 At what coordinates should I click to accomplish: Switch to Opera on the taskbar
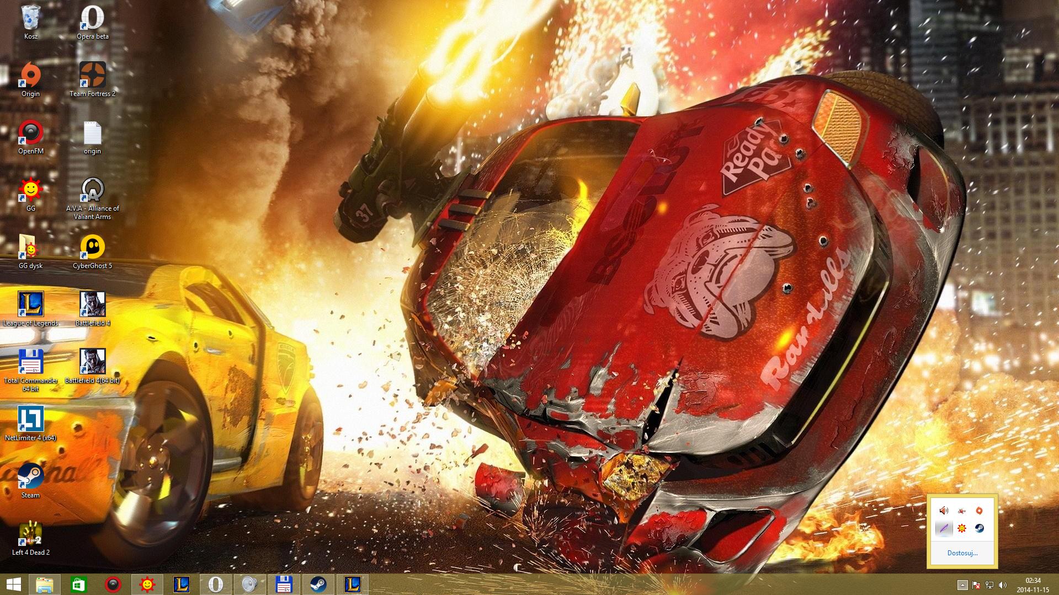coord(216,585)
